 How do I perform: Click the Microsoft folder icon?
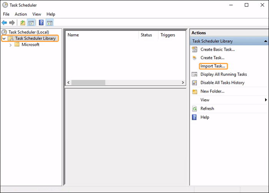click(x=17, y=45)
